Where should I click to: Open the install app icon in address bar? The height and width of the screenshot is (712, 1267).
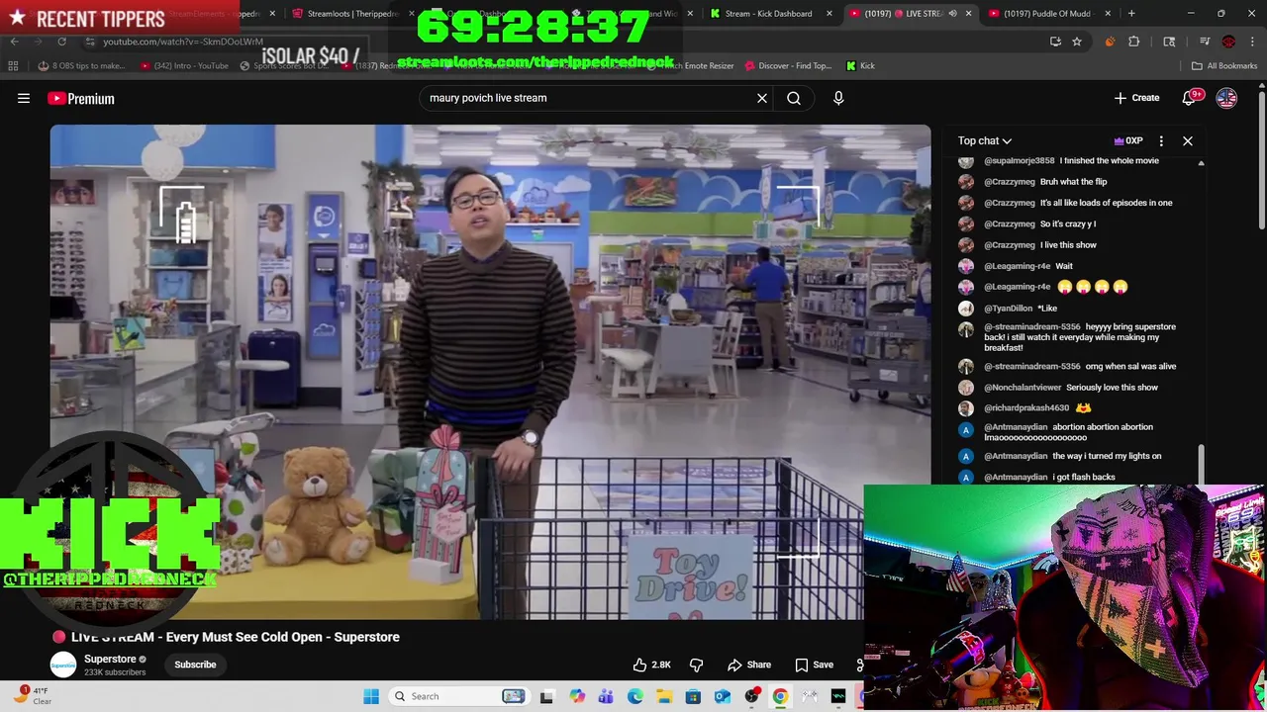point(1055,42)
